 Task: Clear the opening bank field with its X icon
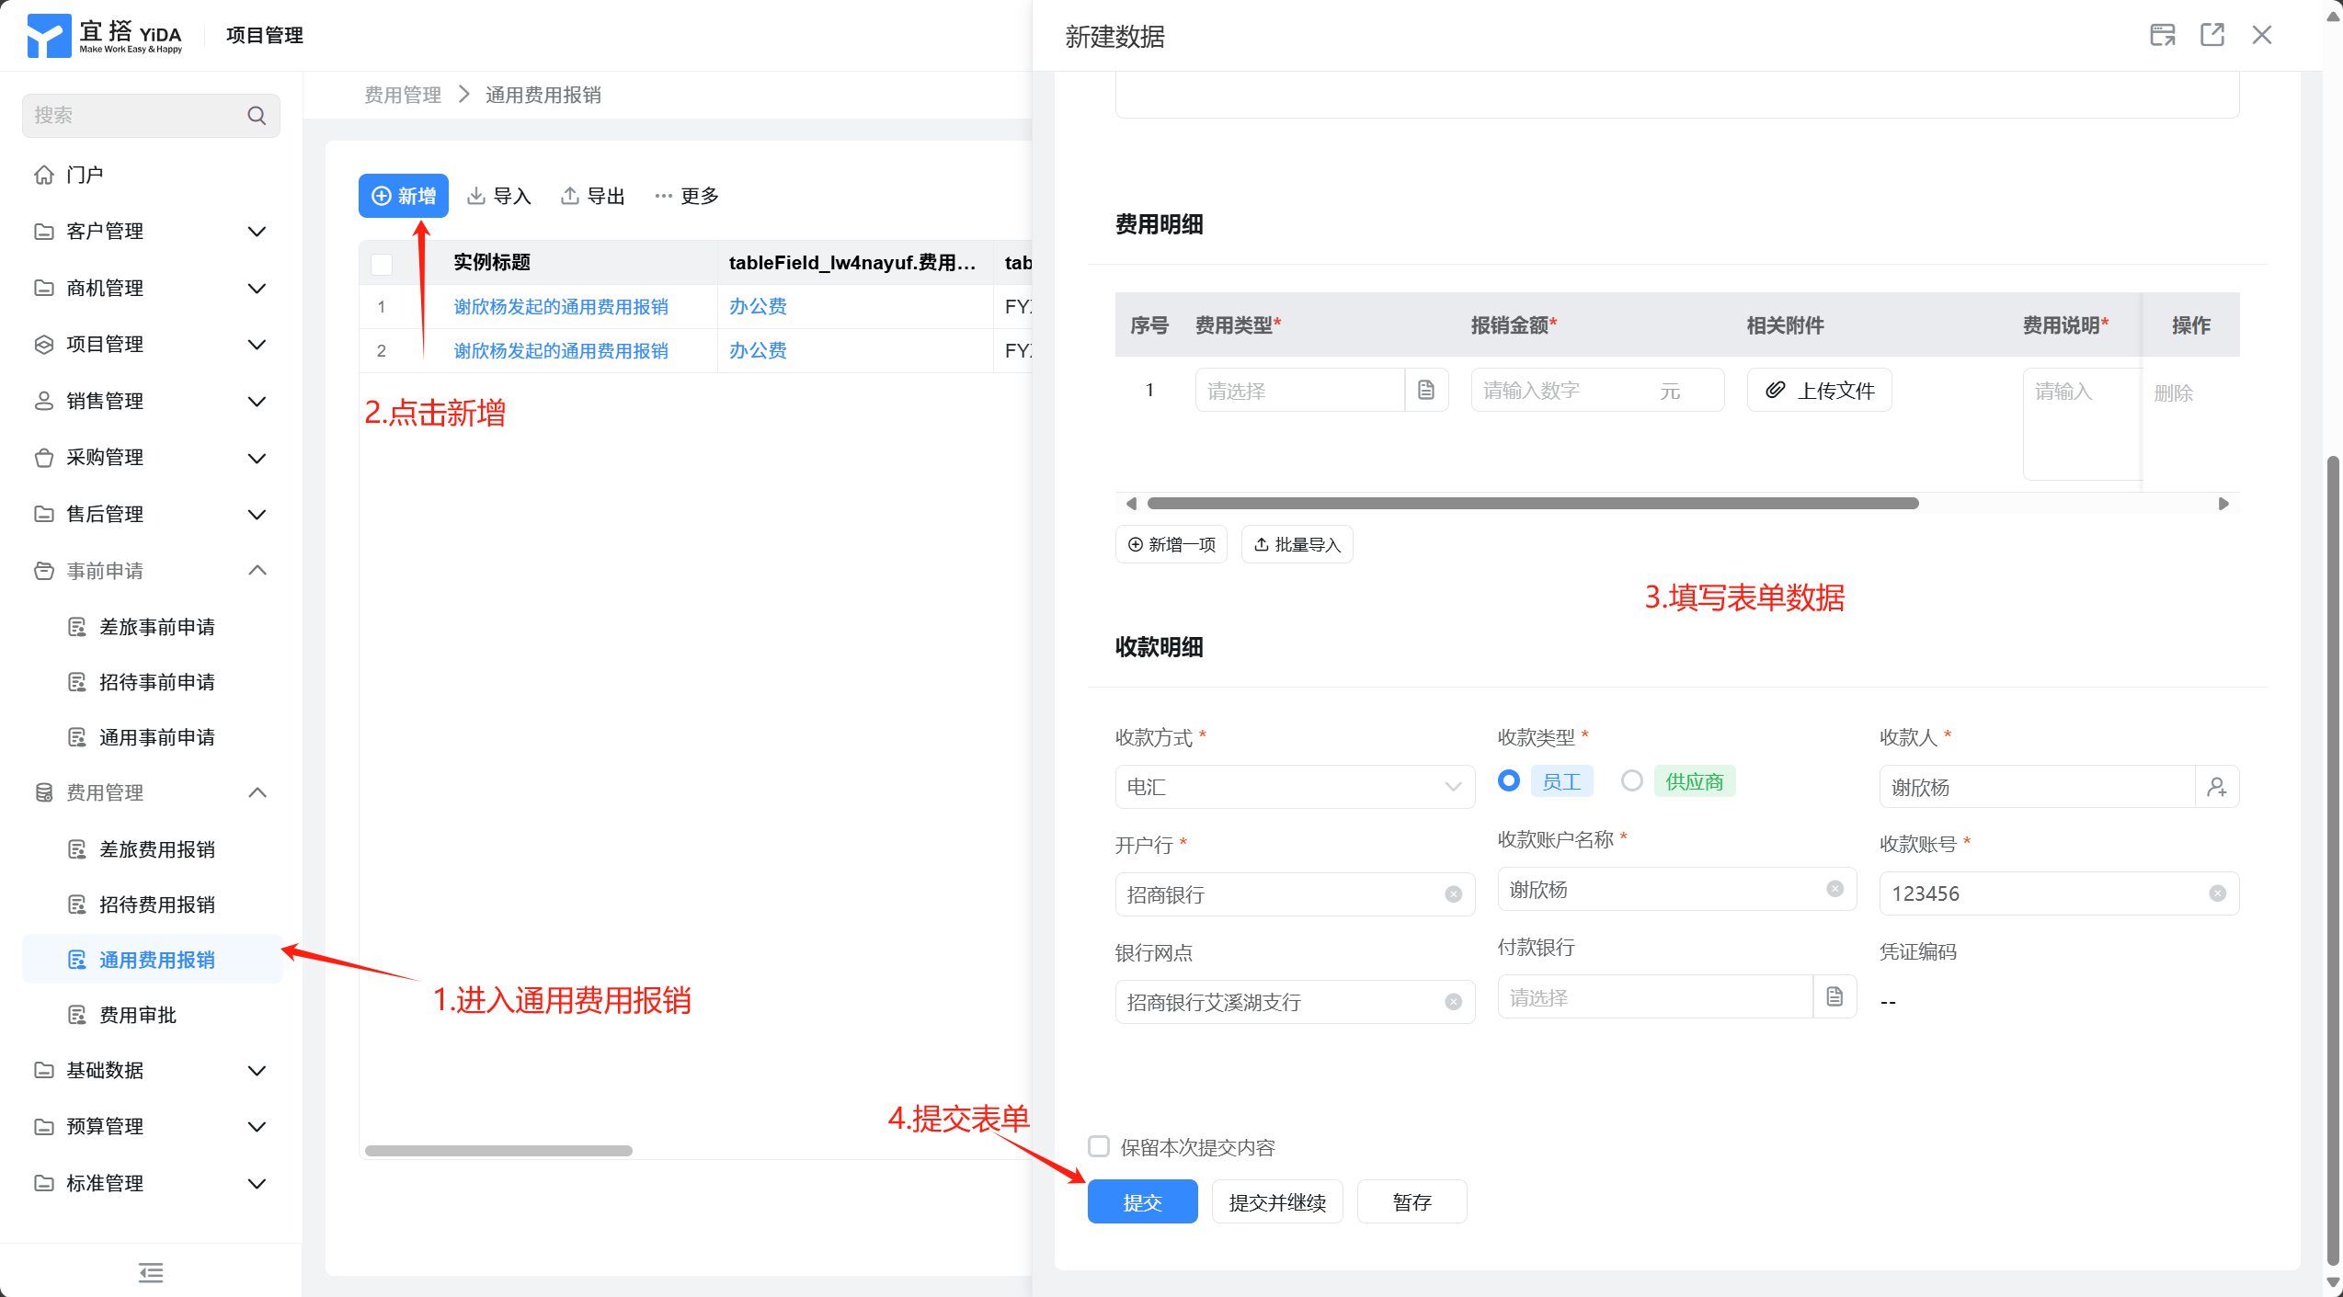1453,894
